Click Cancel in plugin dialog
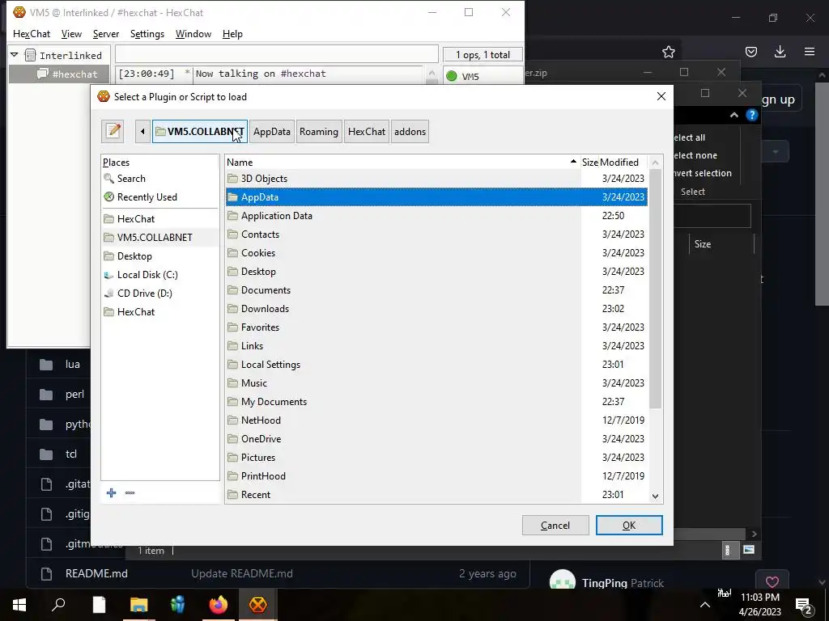The image size is (829, 621). pyautogui.click(x=555, y=526)
